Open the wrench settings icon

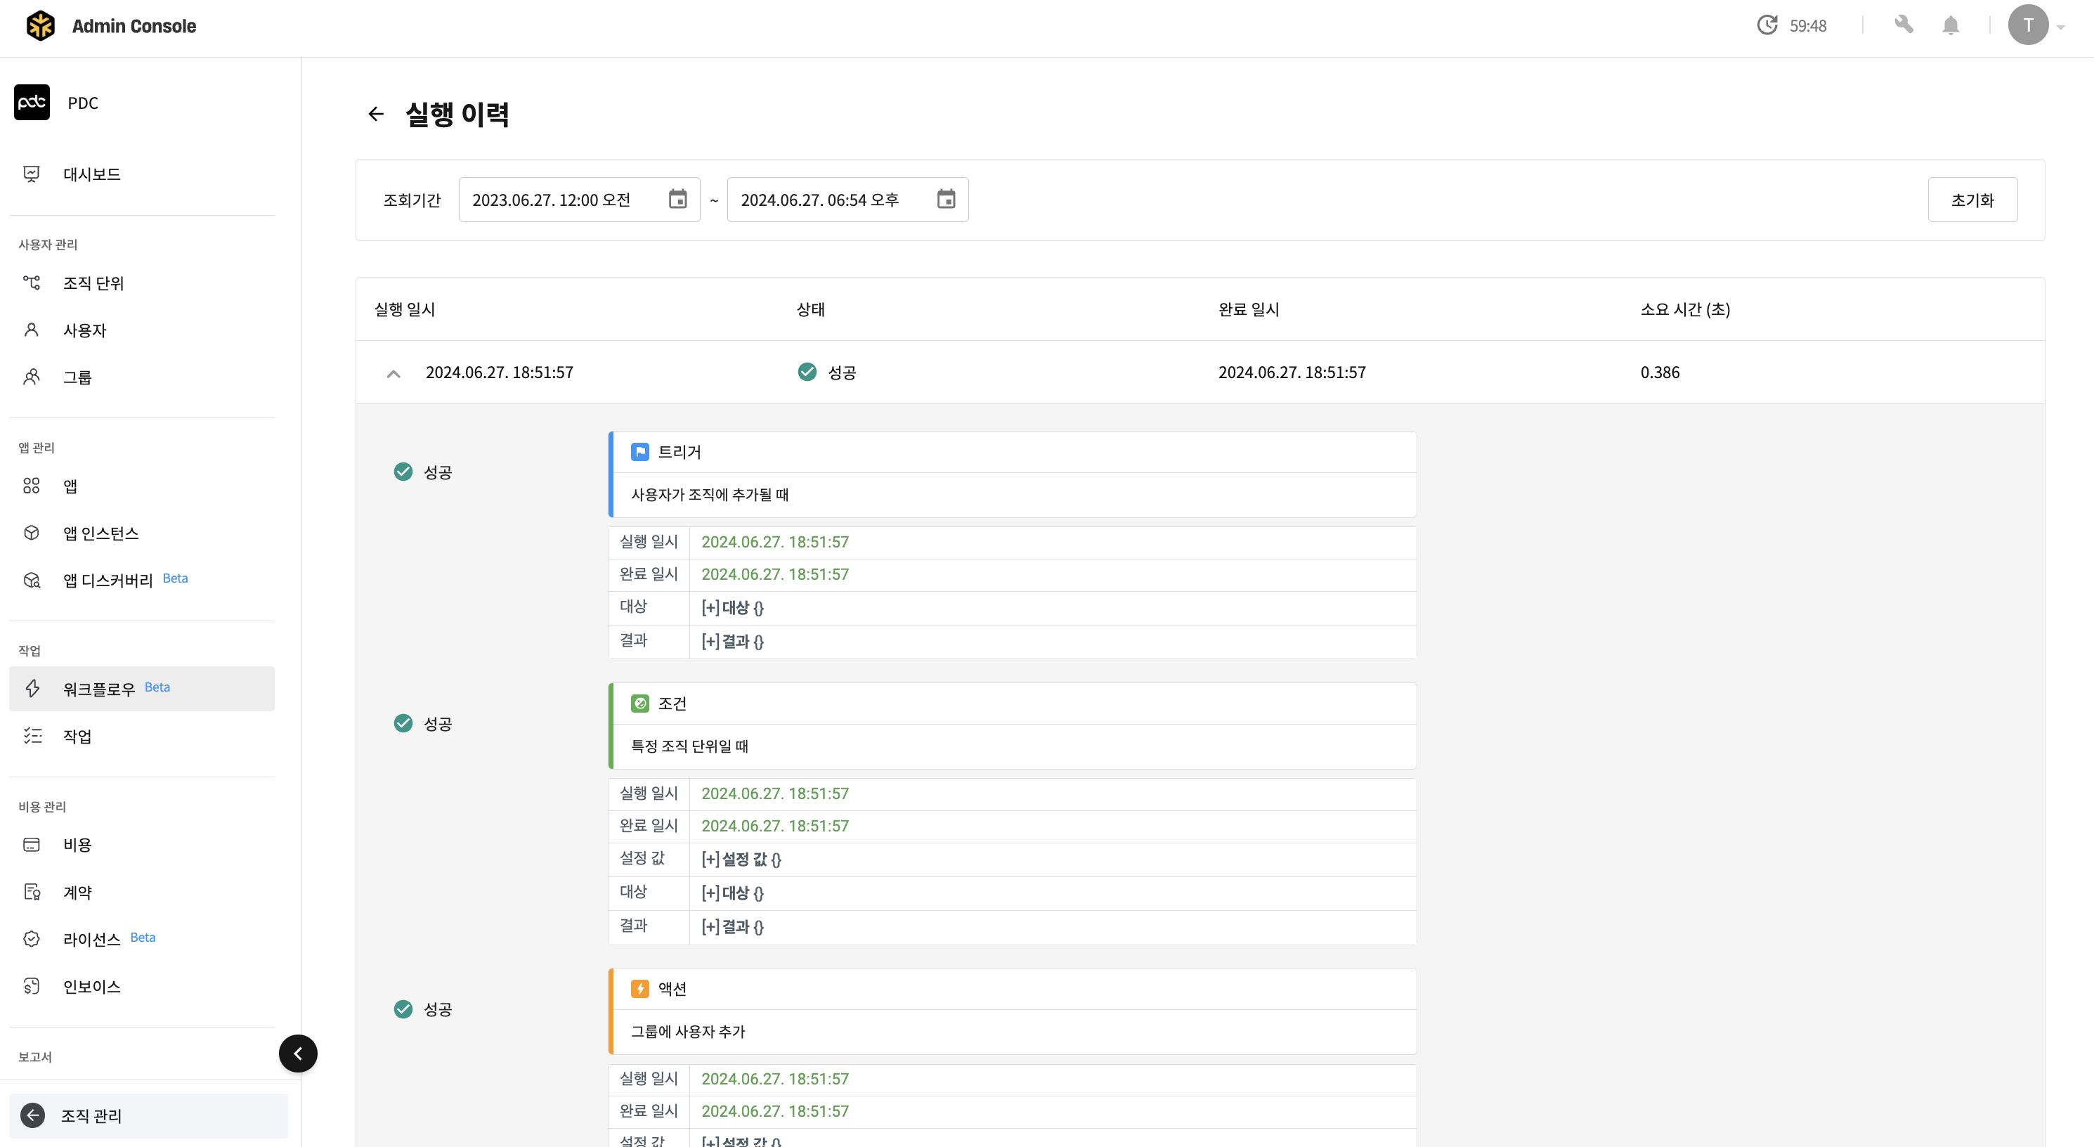[1904, 25]
